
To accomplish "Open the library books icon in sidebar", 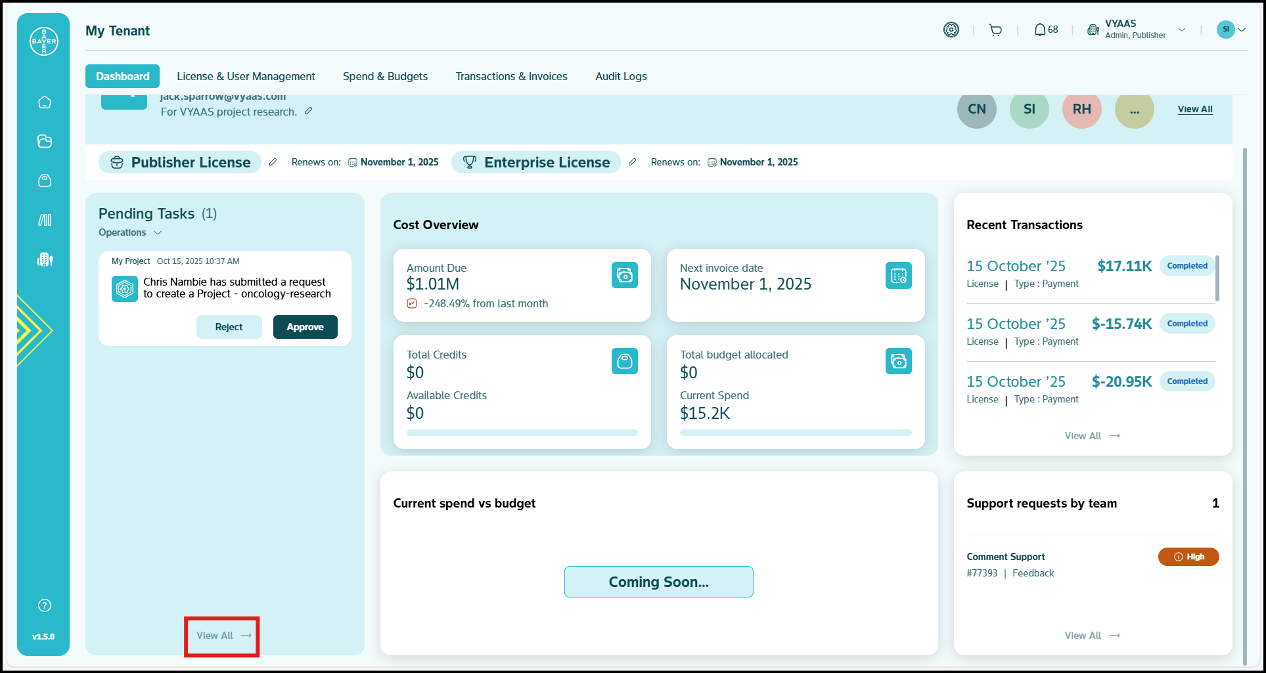I will tap(45, 220).
